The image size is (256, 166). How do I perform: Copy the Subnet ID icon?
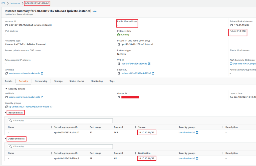[119, 73]
